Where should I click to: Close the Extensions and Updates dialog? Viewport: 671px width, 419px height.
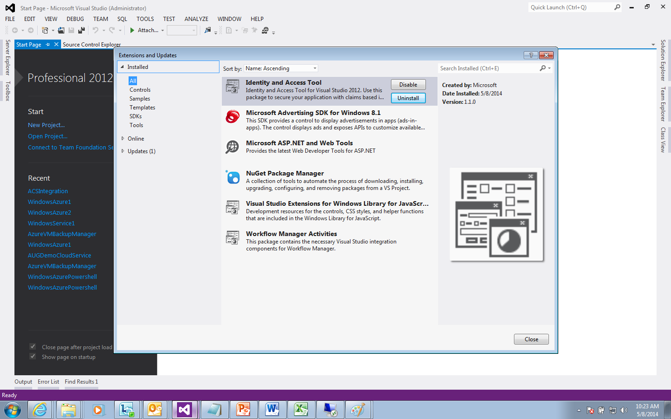[531, 339]
